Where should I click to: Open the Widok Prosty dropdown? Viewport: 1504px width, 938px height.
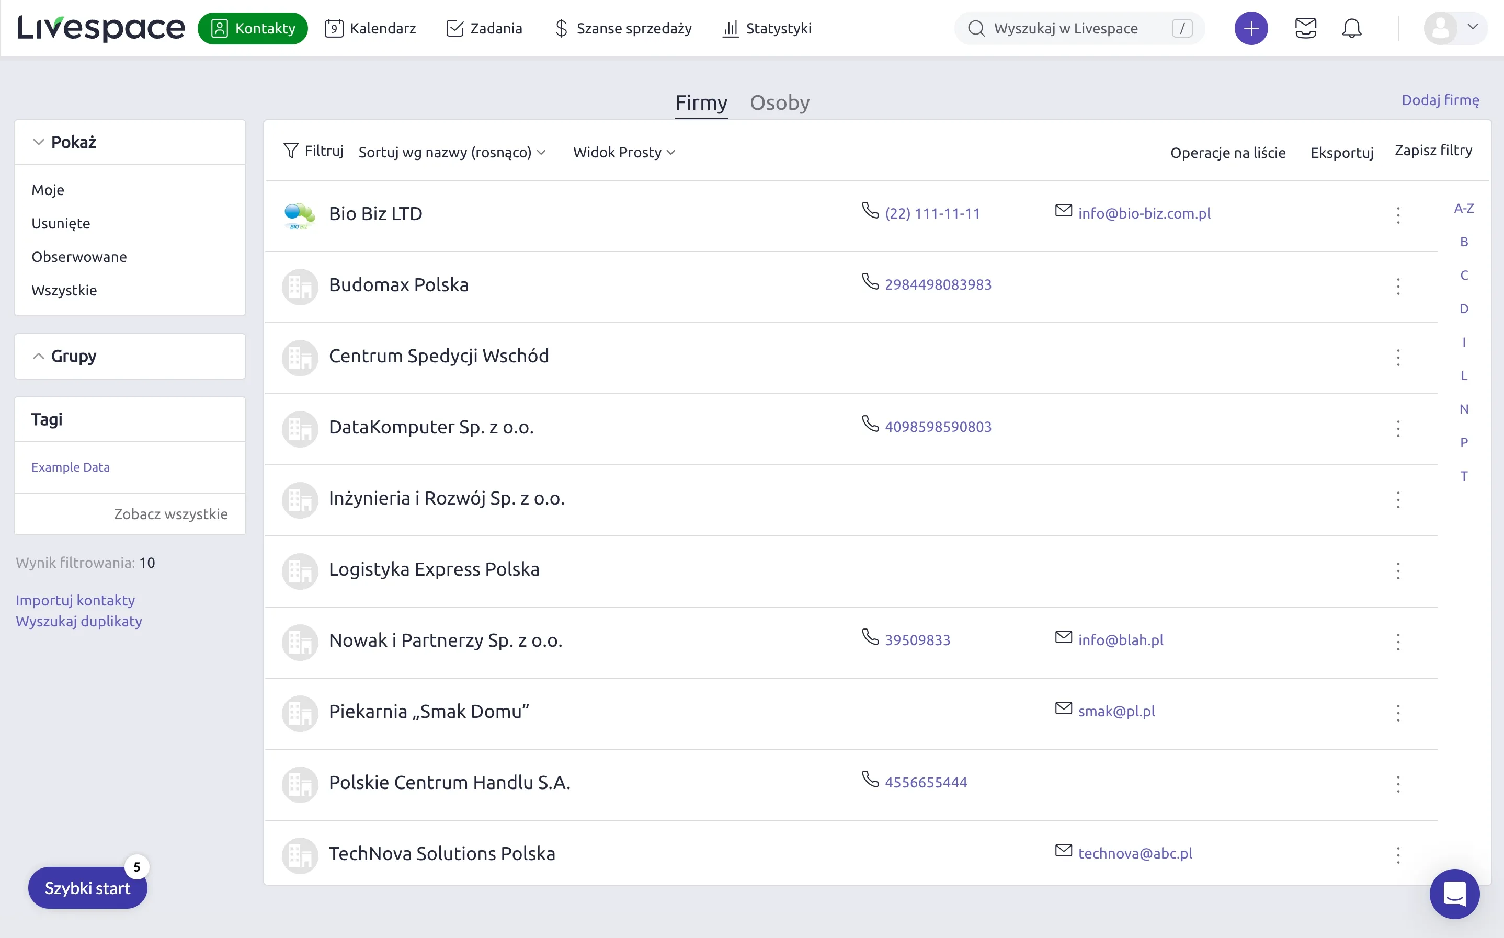pyautogui.click(x=623, y=152)
